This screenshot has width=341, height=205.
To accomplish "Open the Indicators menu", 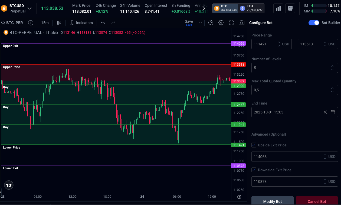I will point(81,23).
